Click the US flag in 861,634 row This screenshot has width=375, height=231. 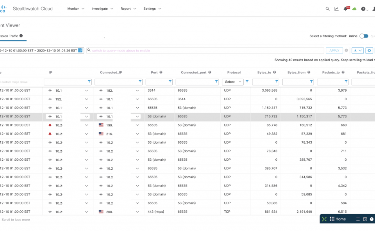pyautogui.click(x=101, y=211)
